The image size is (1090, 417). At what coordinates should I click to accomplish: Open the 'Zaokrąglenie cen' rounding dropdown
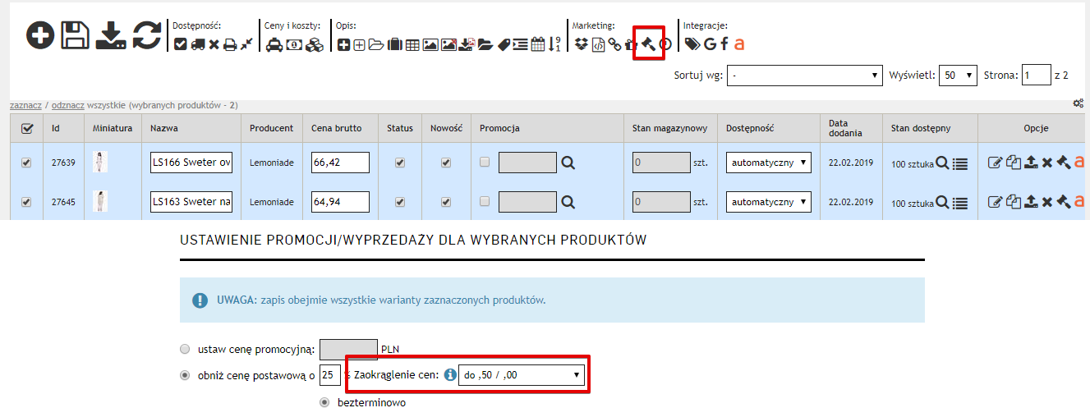522,376
